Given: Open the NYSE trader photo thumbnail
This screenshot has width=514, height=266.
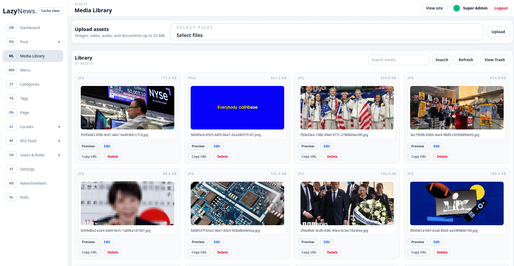Looking at the screenshot, I should tap(128, 108).
